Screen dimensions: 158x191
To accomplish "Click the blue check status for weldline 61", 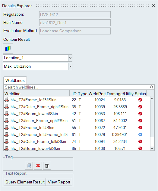I will [x=140, y=134].
